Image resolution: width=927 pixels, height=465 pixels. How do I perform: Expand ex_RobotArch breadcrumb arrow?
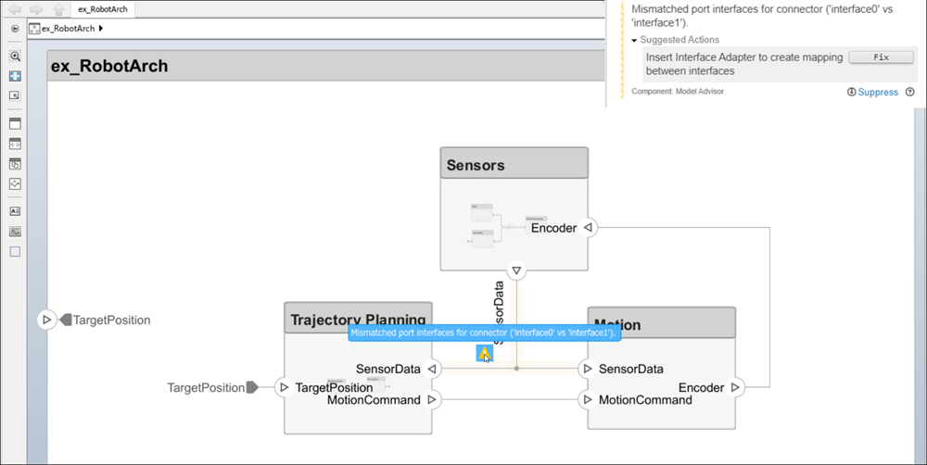pos(100,29)
